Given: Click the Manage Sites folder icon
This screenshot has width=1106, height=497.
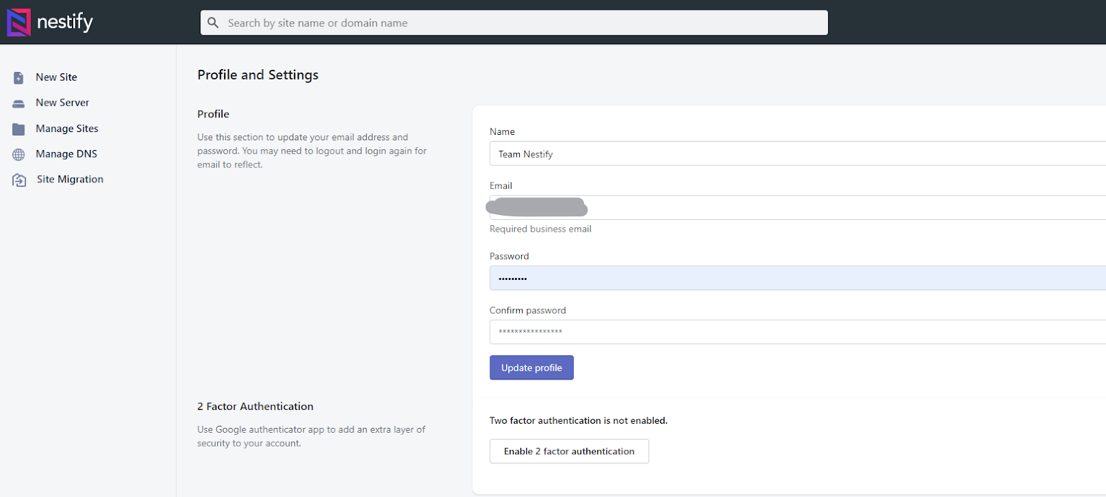Looking at the screenshot, I should pyautogui.click(x=19, y=129).
